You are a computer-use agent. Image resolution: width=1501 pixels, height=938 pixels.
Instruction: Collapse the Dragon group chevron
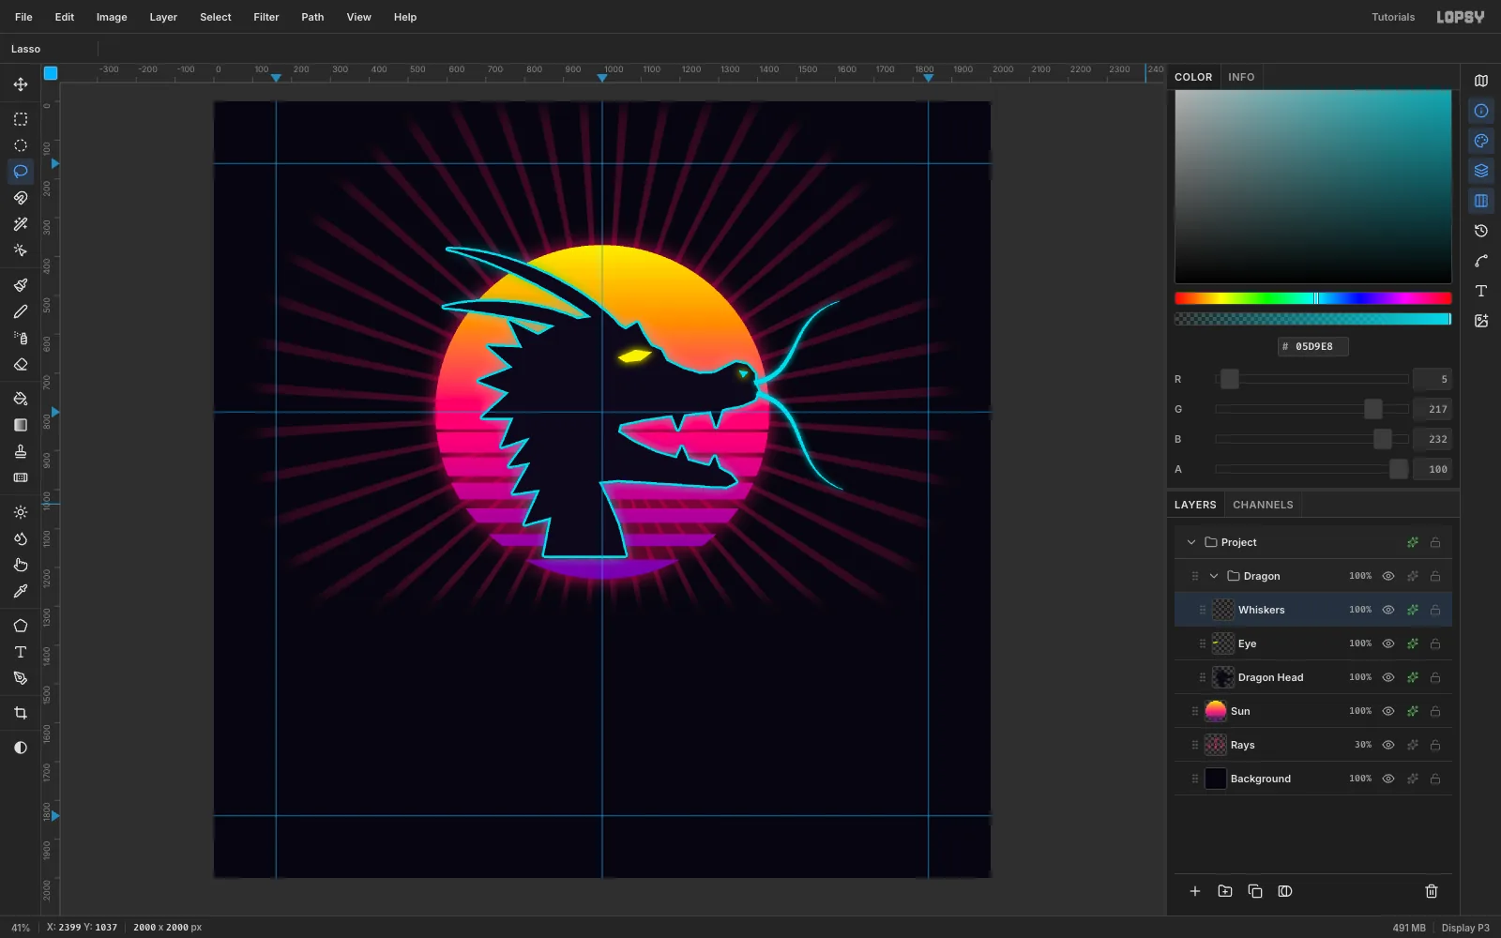[1214, 576]
